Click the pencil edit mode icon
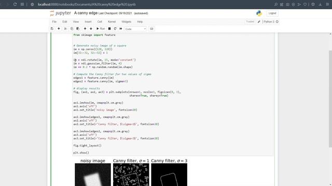 [x=259, y=22]
